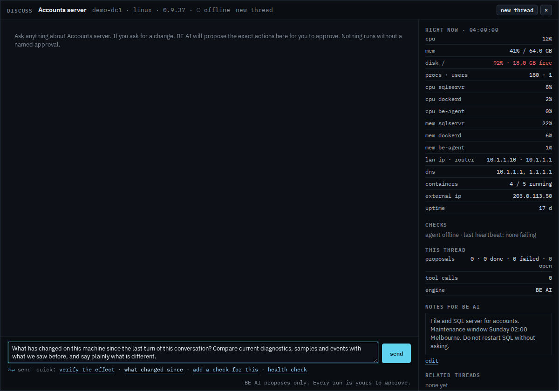The height and width of the screenshot is (391, 559).
Task: Click the 'Ask anything about Accounts server' intro text
Action: tap(208, 40)
